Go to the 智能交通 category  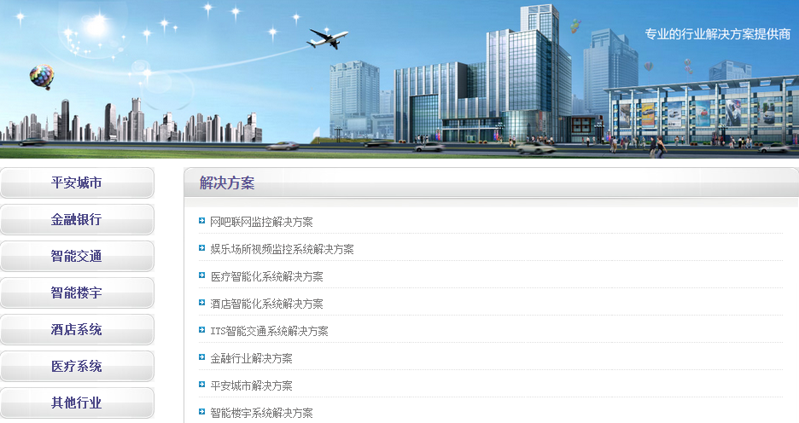tap(77, 256)
